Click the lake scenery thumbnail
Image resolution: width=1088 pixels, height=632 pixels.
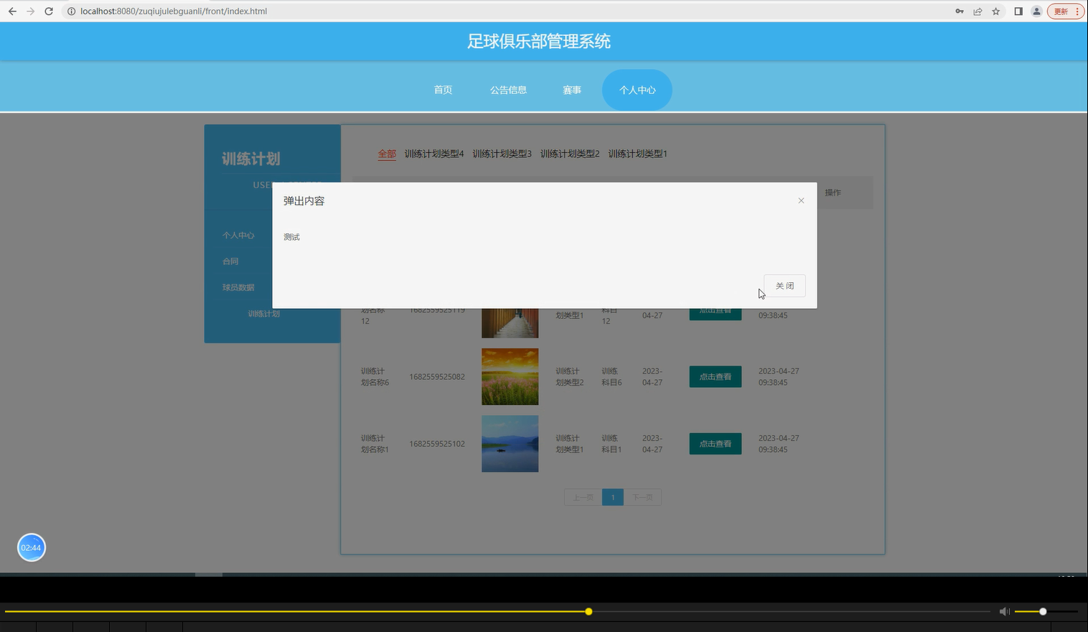[510, 443]
